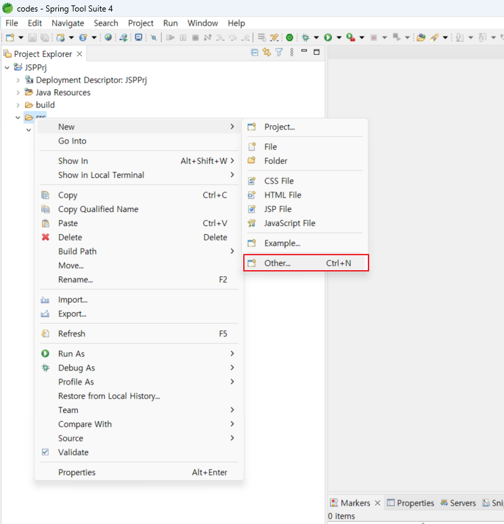The width and height of the screenshot is (504, 524).
Task: Click the Skip All Breakpoints toolbar icon
Action: [x=154, y=37]
